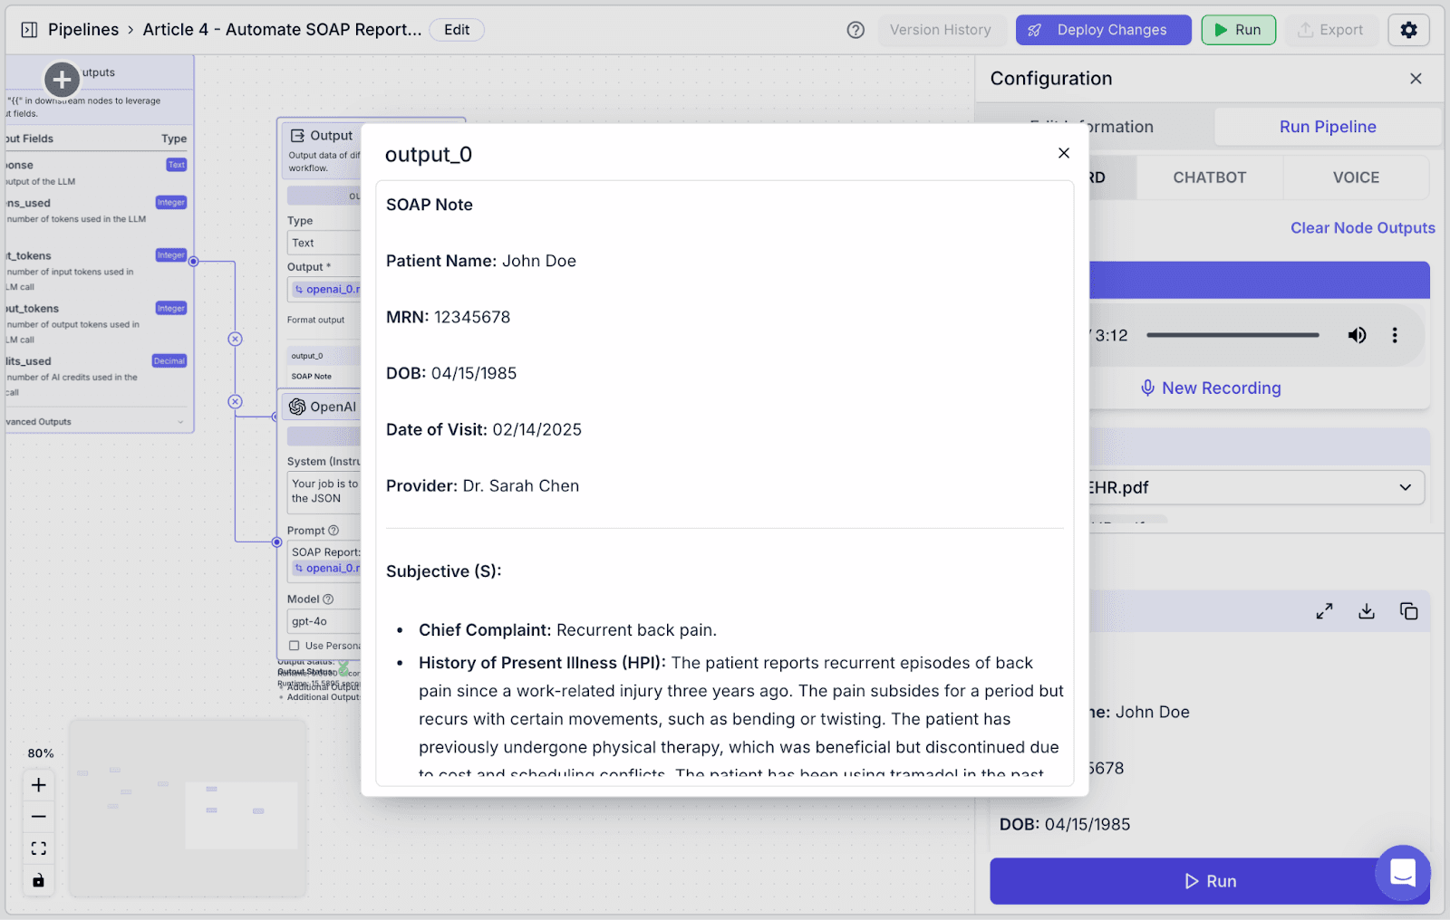Expand the output to fullscreen
The image size is (1450, 920).
pyautogui.click(x=1325, y=611)
